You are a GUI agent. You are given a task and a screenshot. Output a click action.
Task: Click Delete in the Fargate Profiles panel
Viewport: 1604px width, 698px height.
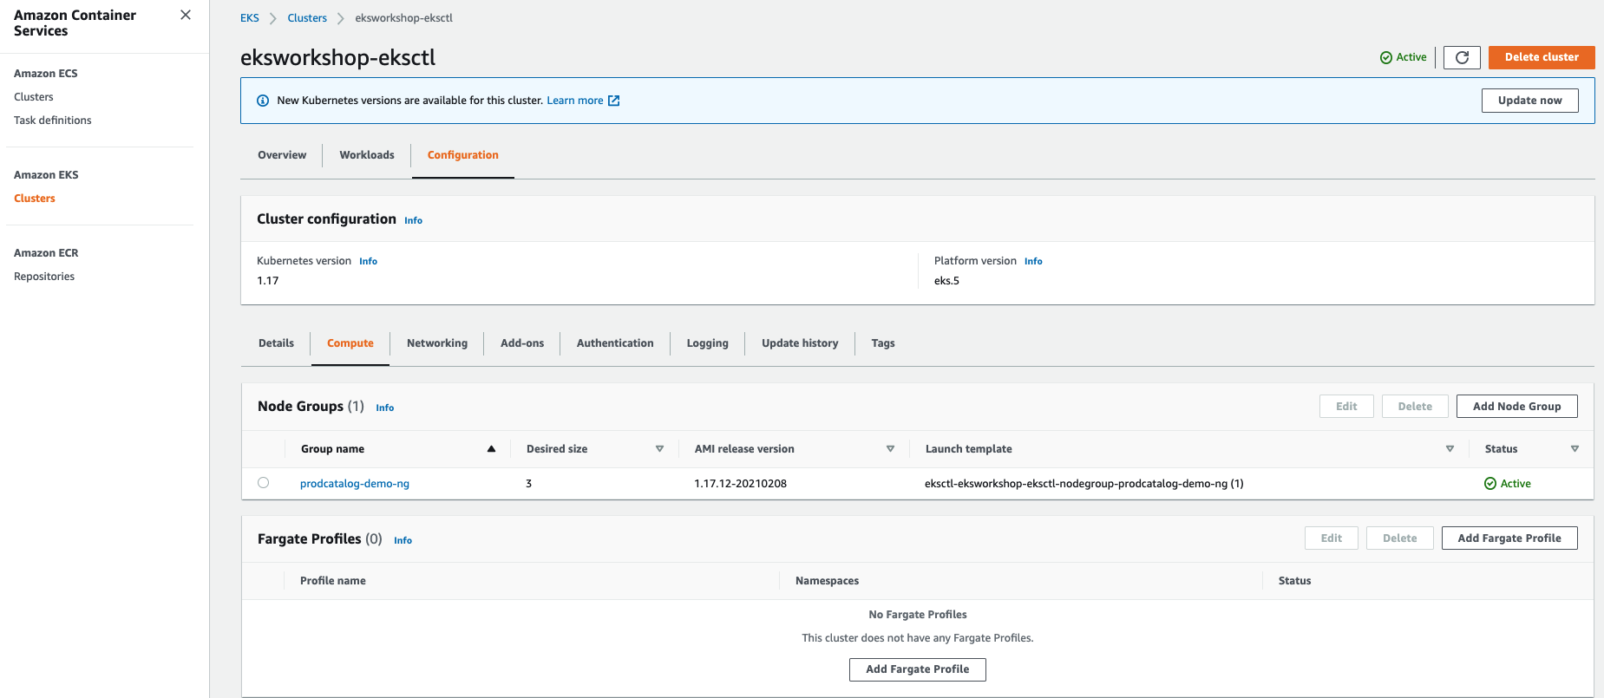(x=1400, y=538)
